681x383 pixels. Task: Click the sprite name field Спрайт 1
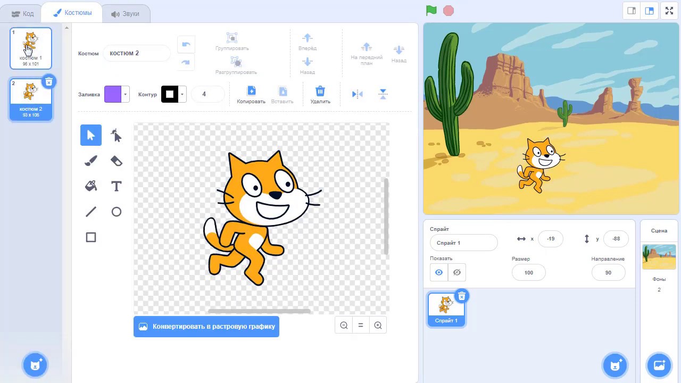[x=463, y=243]
